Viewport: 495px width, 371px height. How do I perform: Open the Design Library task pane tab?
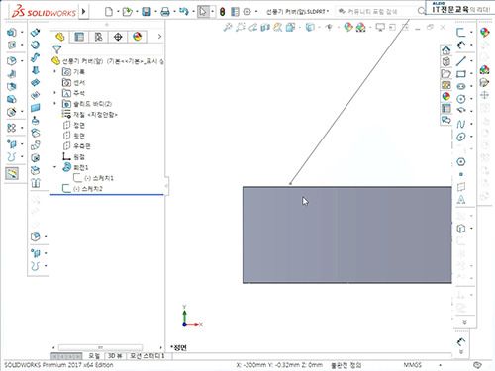(446, 61)
